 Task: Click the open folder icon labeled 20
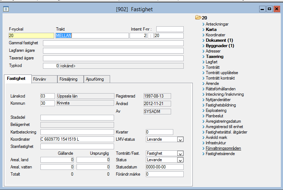[x=198, y=17]
